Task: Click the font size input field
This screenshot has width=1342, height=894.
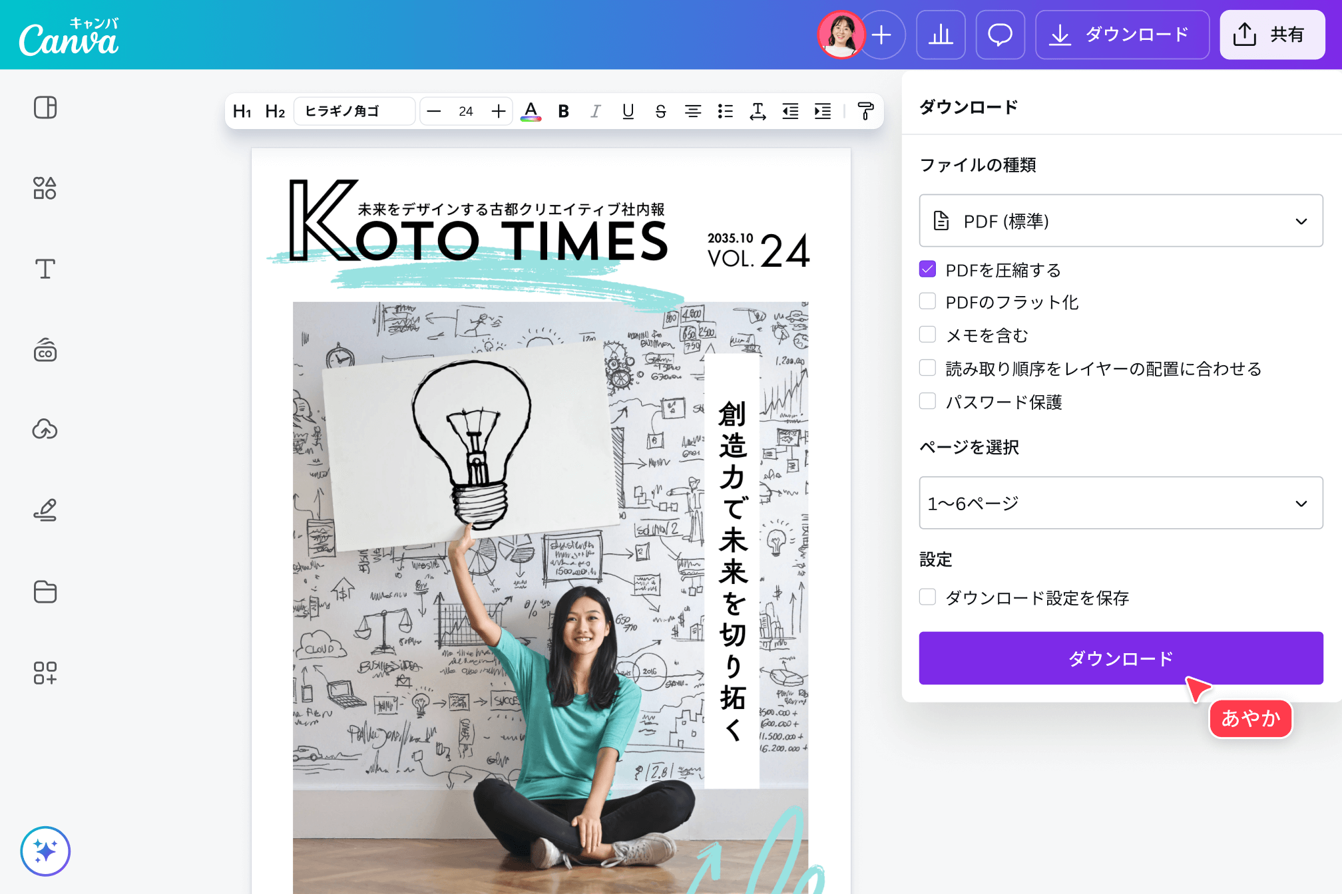Action: 466,111
